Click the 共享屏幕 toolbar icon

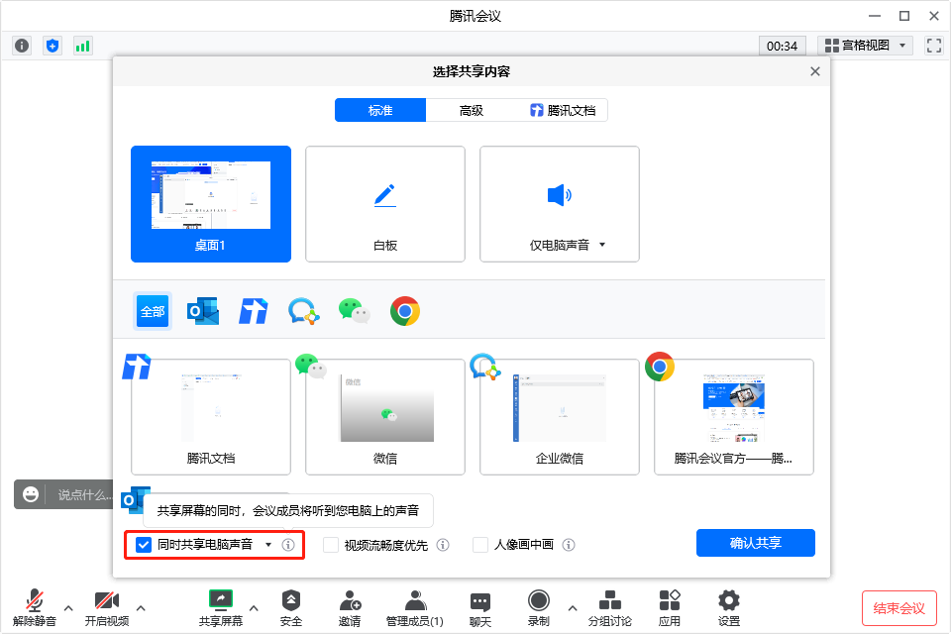tap(221, 600)
